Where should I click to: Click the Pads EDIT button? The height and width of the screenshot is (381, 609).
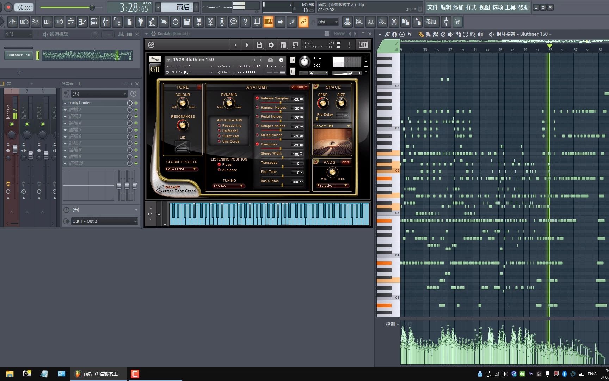[346, 162]
